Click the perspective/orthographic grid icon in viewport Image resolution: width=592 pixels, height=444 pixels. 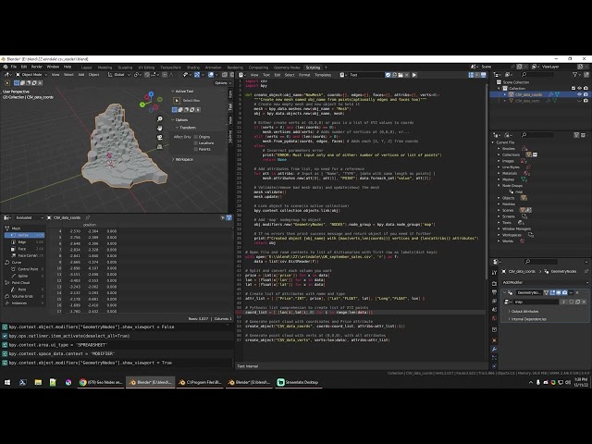click(160, 146)
